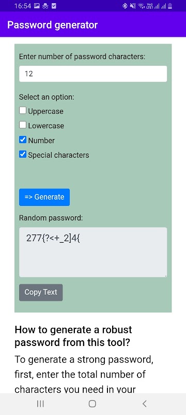This screenshot has height=415, width=186.
Task: Uncheck the Special characters checkbox
Action: [23, 154]
